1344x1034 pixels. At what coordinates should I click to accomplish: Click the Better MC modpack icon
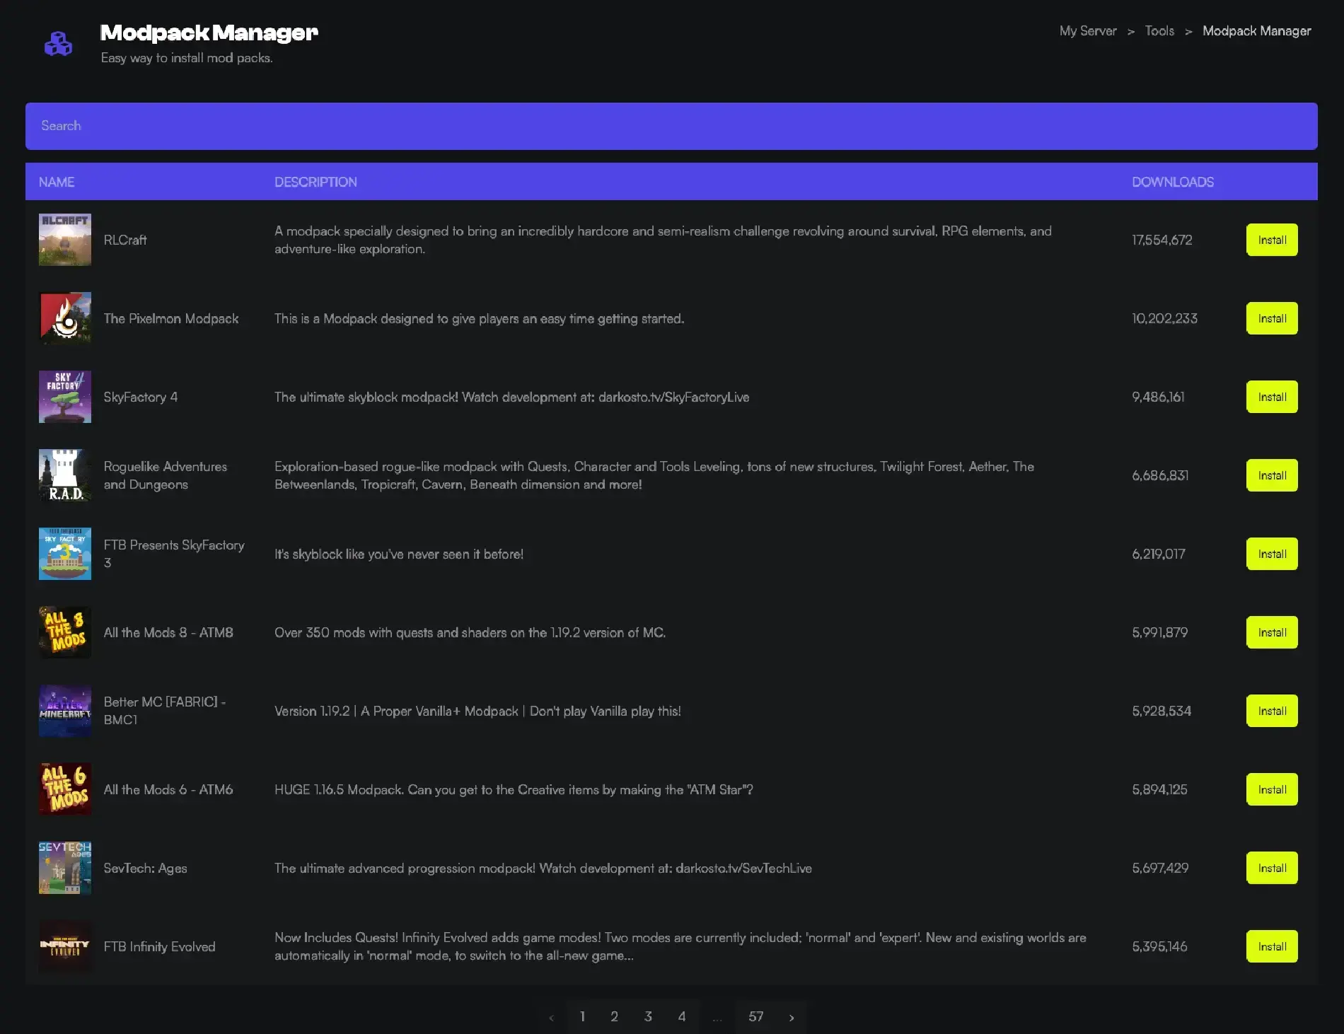(64, 711)
